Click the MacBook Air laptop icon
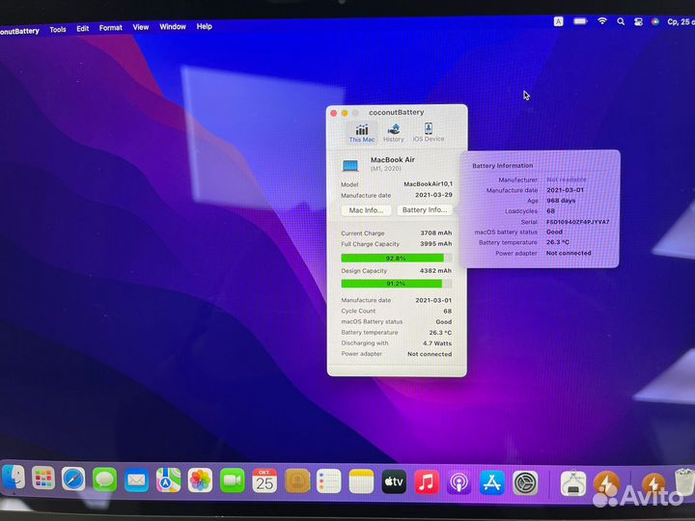This screenshot has height=521, width=695. tap(350, 166)
